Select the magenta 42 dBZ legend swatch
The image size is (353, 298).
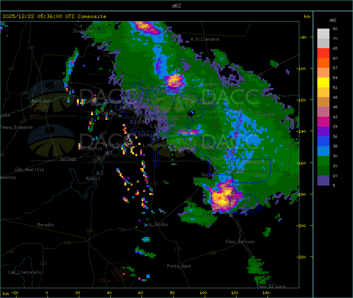(x=323, y=121)
